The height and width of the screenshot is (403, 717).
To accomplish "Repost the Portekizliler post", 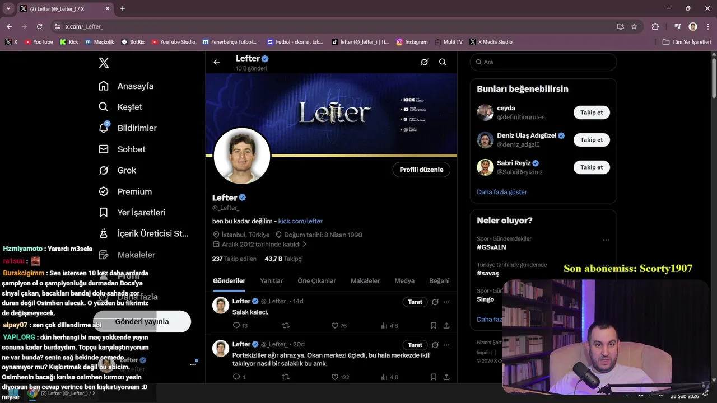I will (x=285, y=377).
